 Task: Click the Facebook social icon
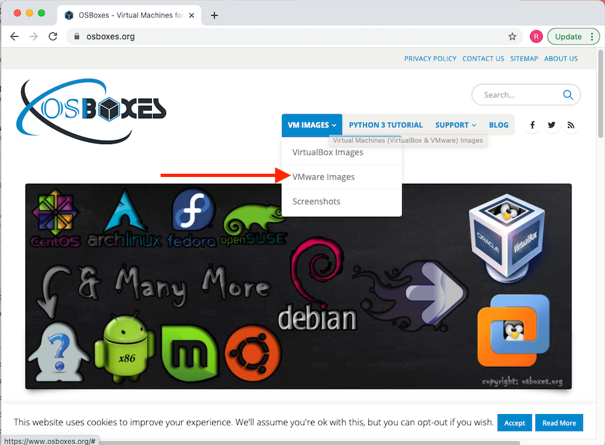(532, 125)
